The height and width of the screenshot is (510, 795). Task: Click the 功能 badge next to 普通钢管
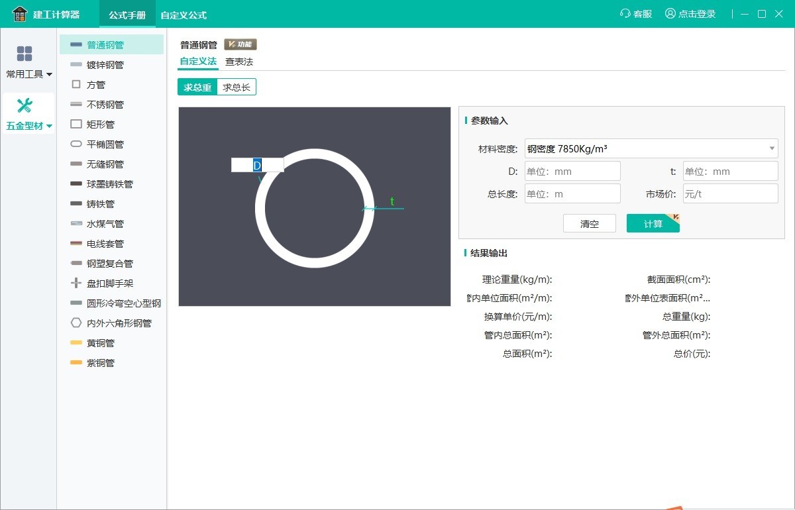pos(240,45)
